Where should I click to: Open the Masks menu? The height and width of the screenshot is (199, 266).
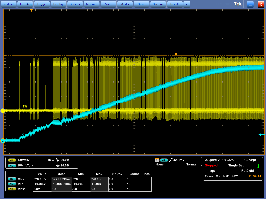[125, 4]
